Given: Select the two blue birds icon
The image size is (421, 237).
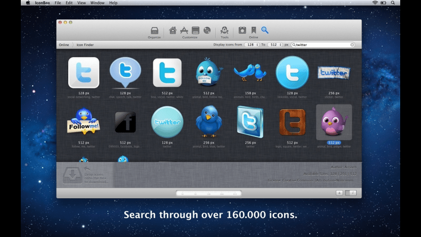Looking at the screenshot, I should click(x=250, y=73).
